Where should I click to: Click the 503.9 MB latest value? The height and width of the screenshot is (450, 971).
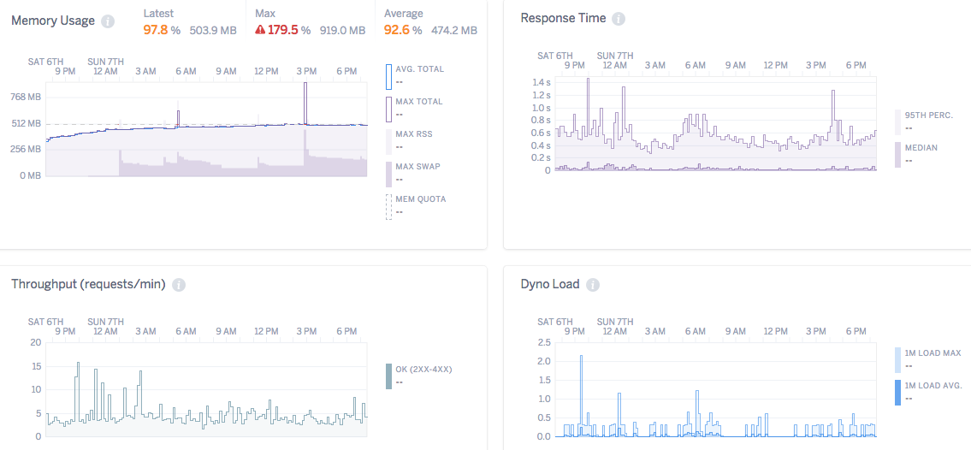pyautogui.click(x=212, y=30)
